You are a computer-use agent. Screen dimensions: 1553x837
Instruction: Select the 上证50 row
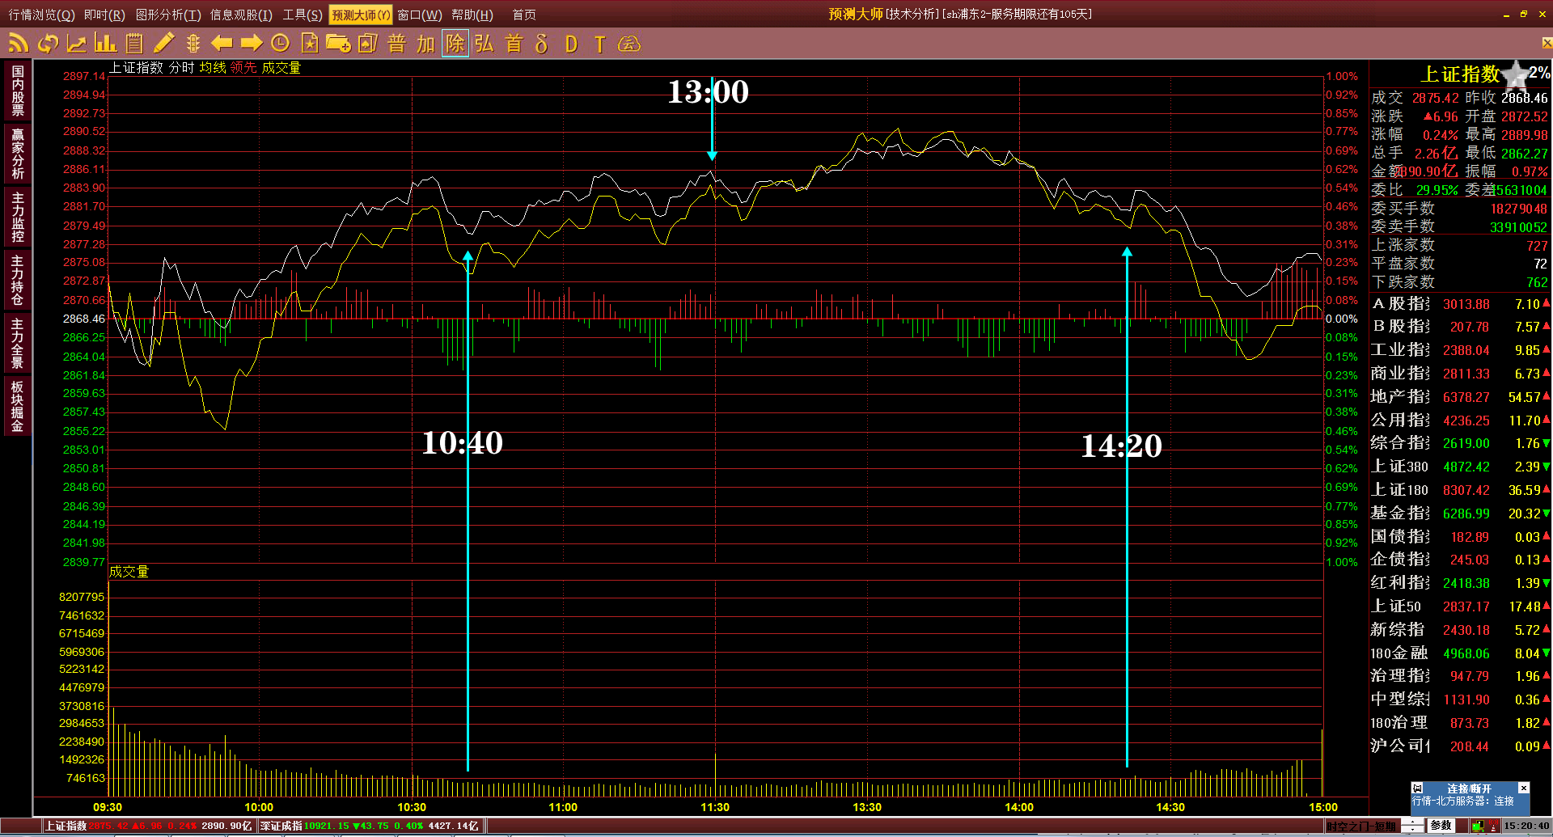pos(1460,607)
